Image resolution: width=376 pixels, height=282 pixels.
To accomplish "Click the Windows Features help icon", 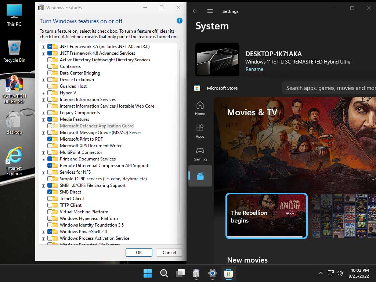I will (179, 21).
